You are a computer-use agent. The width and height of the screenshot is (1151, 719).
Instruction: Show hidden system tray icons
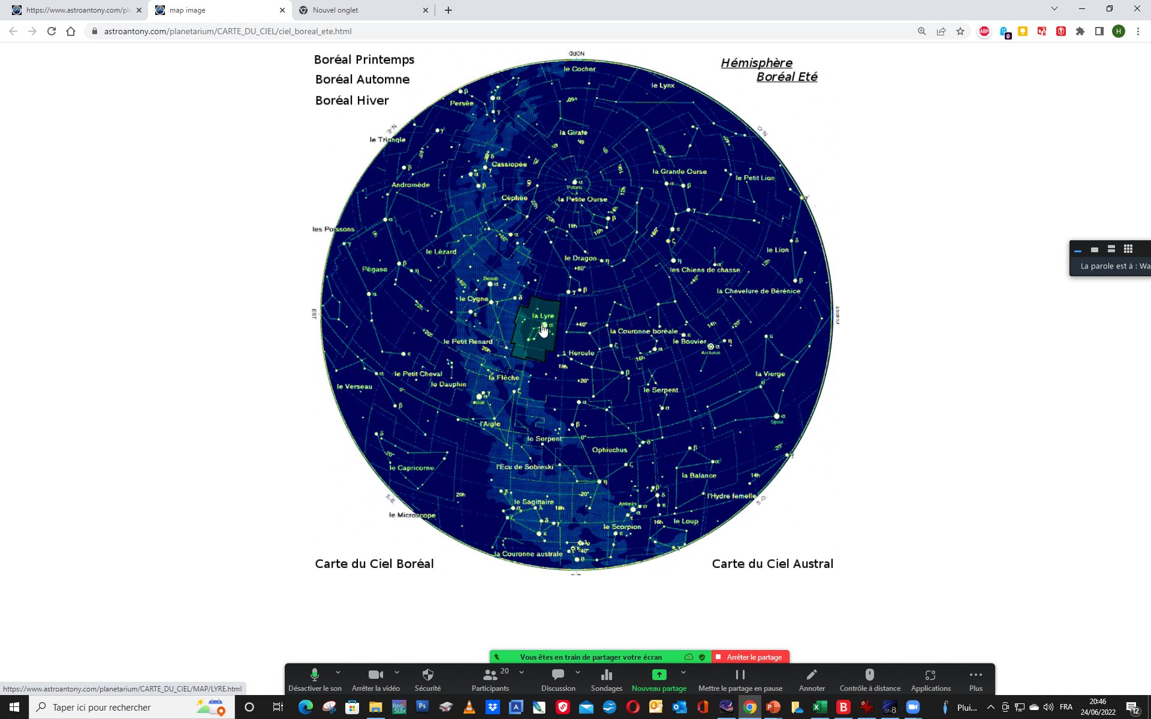991,707
